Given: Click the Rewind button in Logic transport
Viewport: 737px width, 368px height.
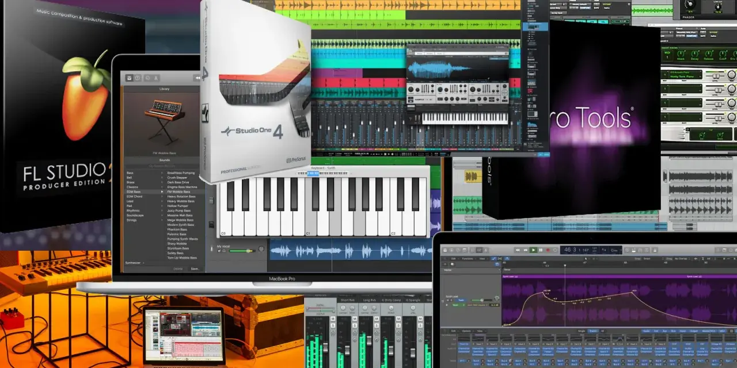Looking at the screenshot, I should pos(518,250).
